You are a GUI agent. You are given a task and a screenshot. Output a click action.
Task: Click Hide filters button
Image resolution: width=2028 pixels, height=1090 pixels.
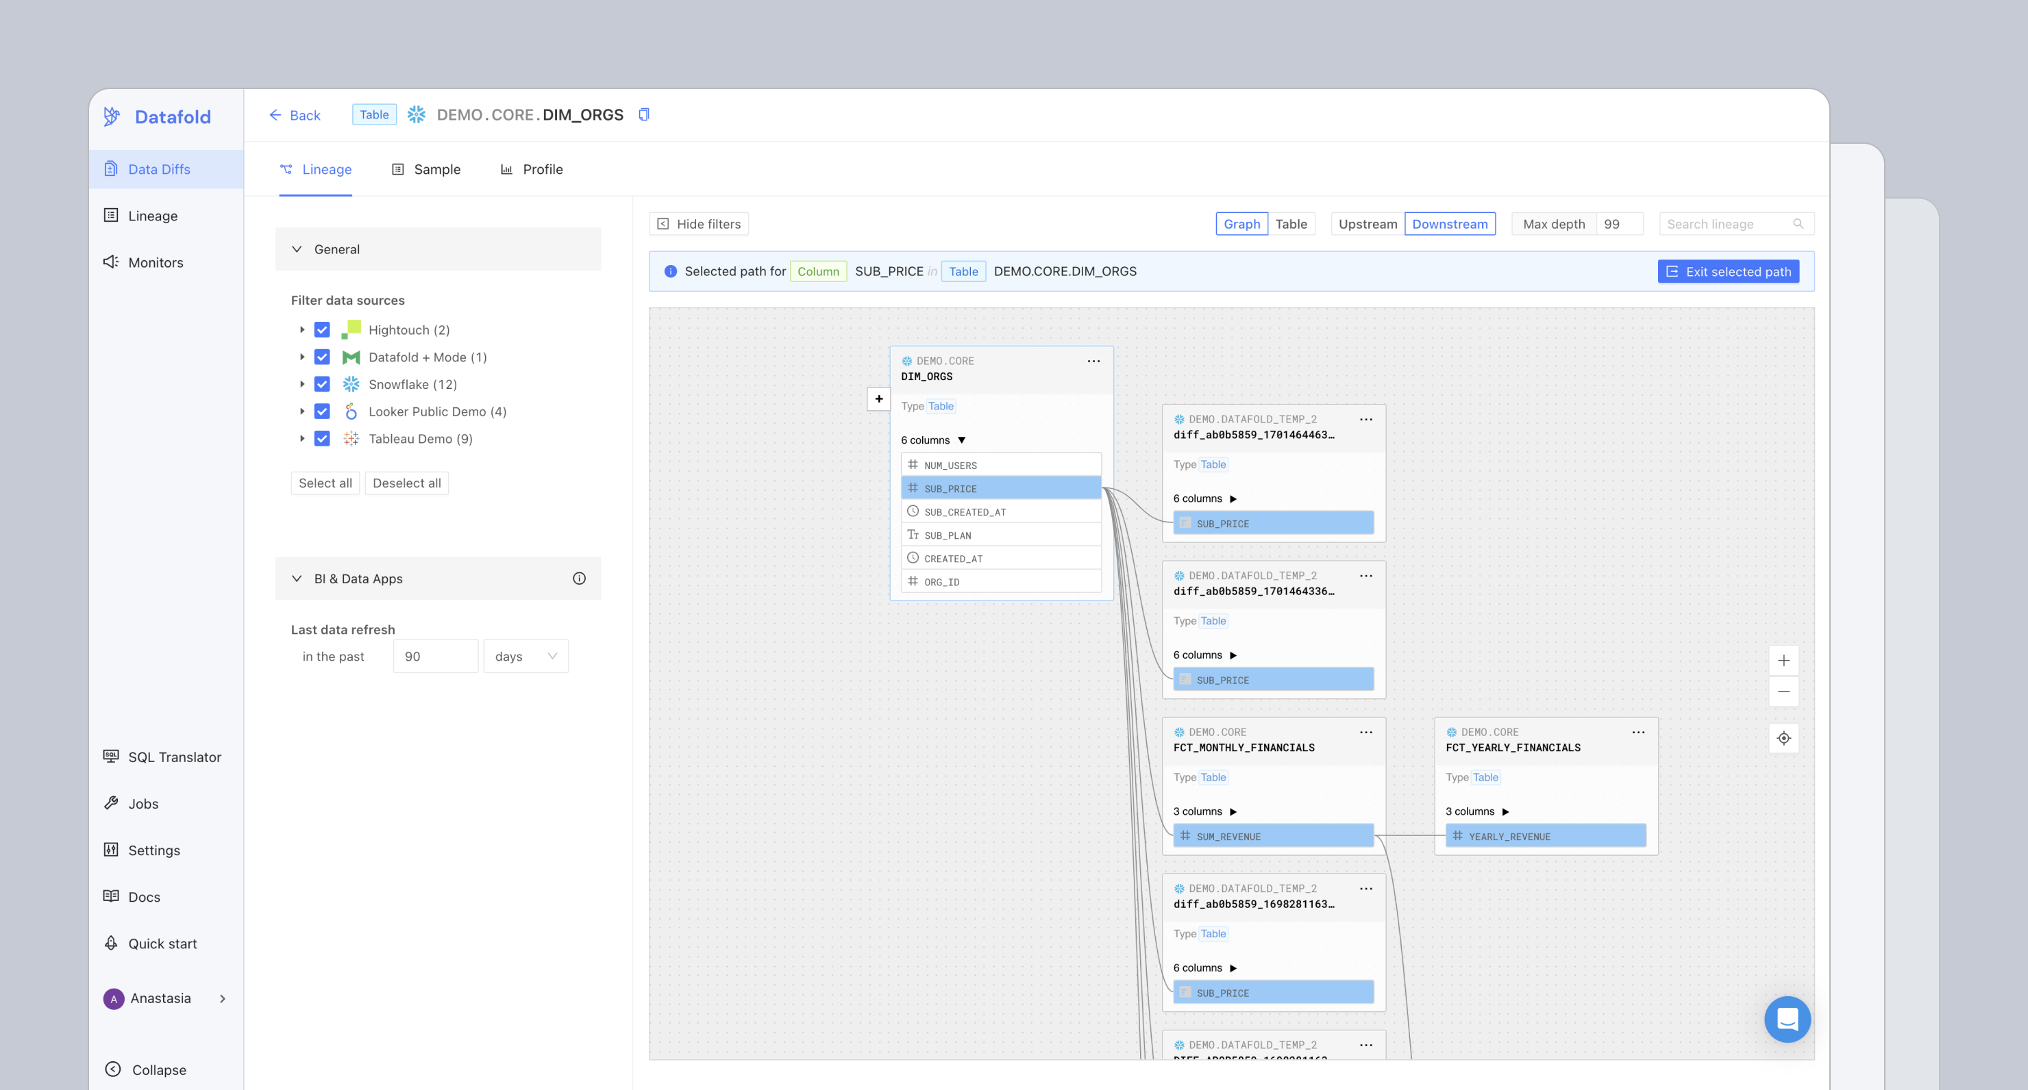698,225
